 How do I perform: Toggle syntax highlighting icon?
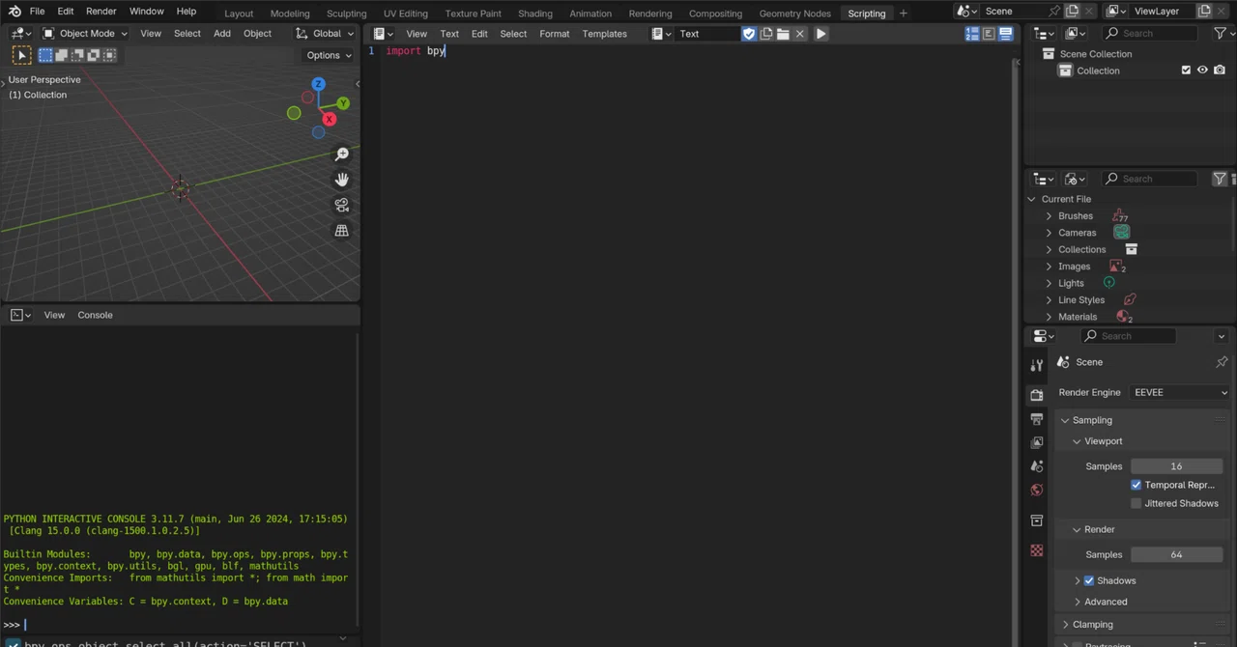point(1005,34)
